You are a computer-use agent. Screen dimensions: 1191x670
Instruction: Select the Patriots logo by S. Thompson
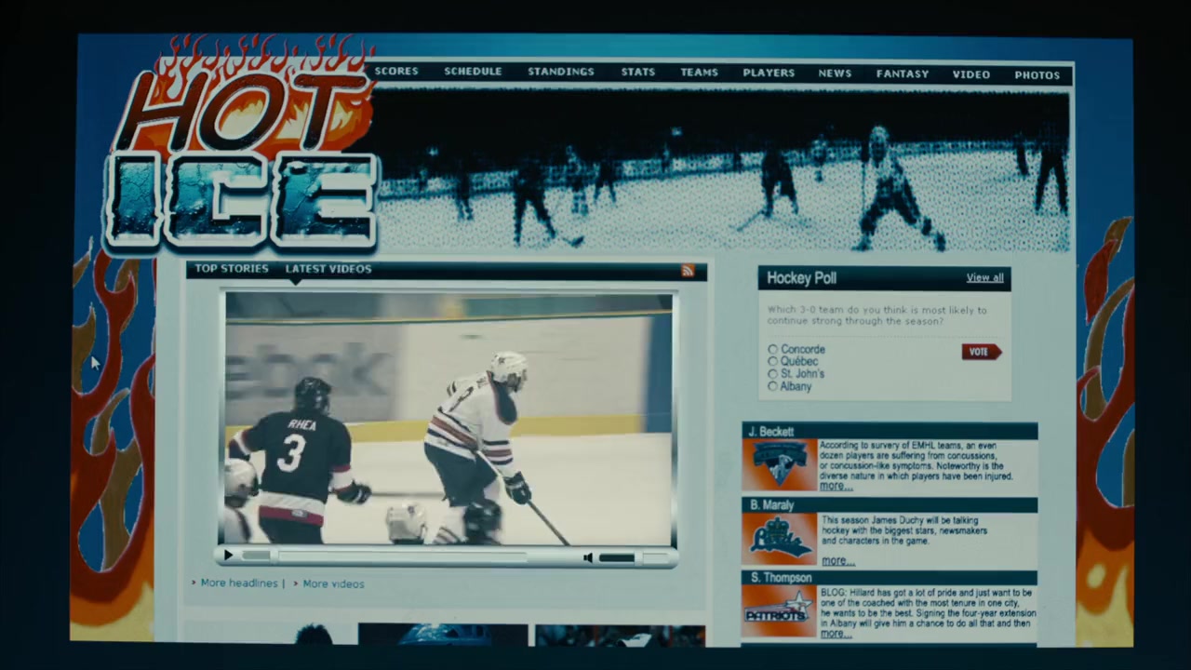[779, 611]
